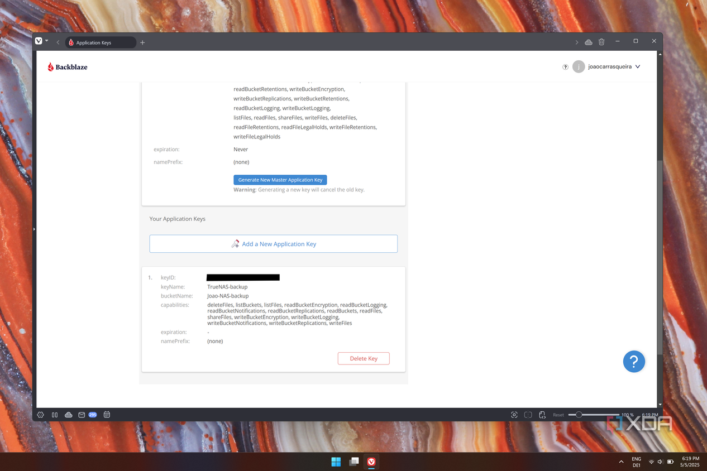Image resolution: width=707 pixels, height=471 pixels.
Task: Toggle the tile tabs icon in the status bar
Action: tap(528, 415)
